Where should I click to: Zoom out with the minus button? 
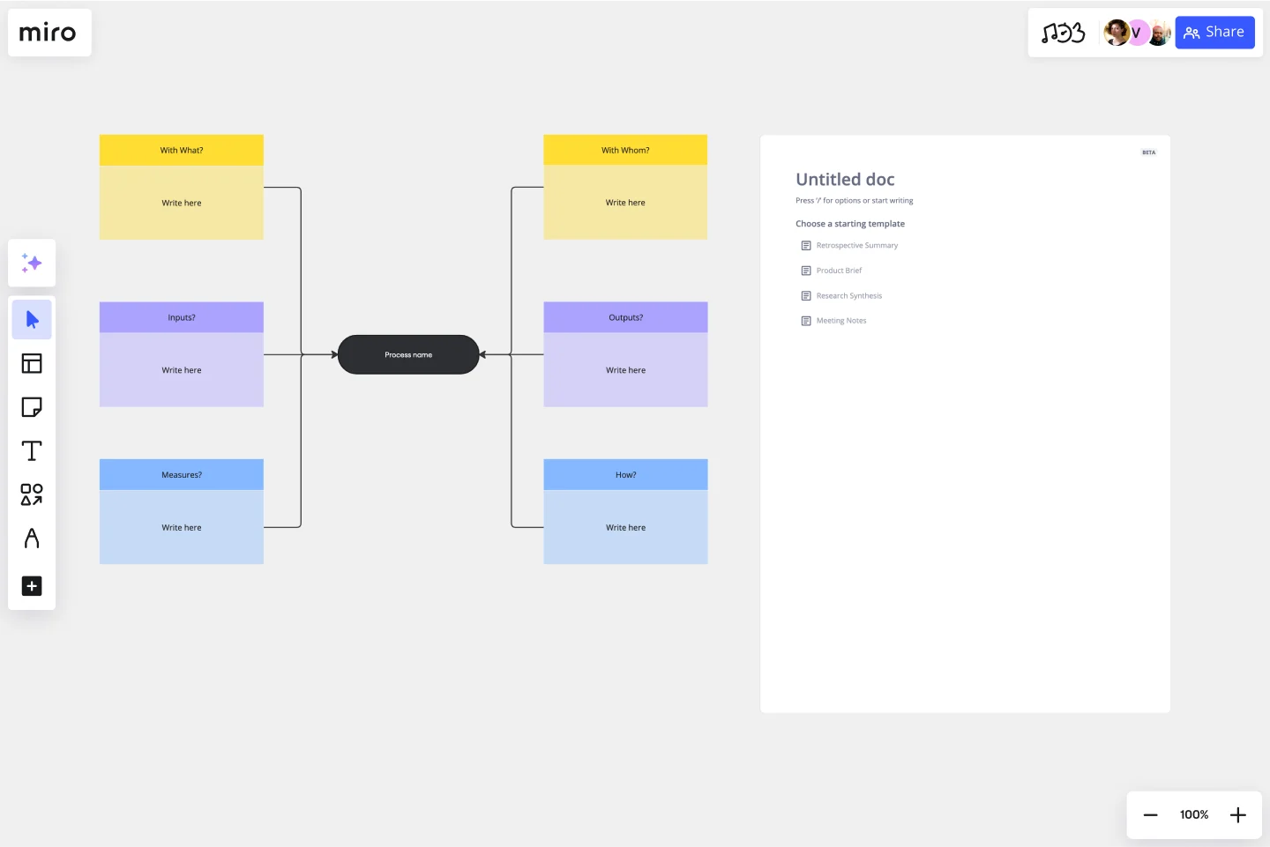click(1150, 815)
